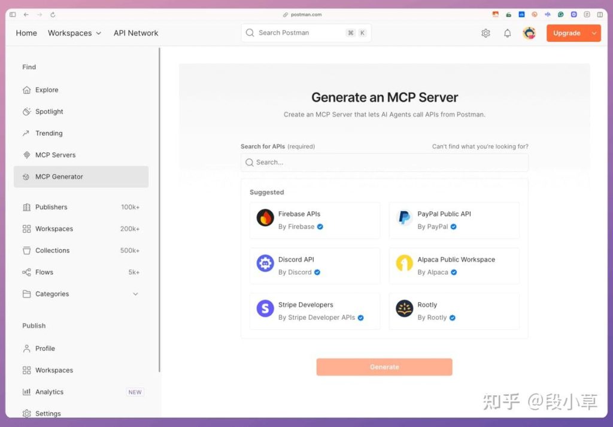Select the Discord API suggested card
Viewport: 613px width, 427px height.
click(x=314, y=266)
